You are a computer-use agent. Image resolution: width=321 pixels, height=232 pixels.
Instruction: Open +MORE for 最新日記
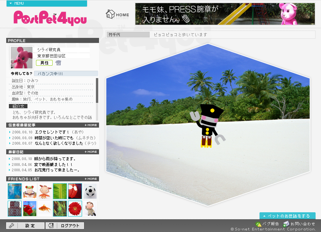click(x=90, y=152)
